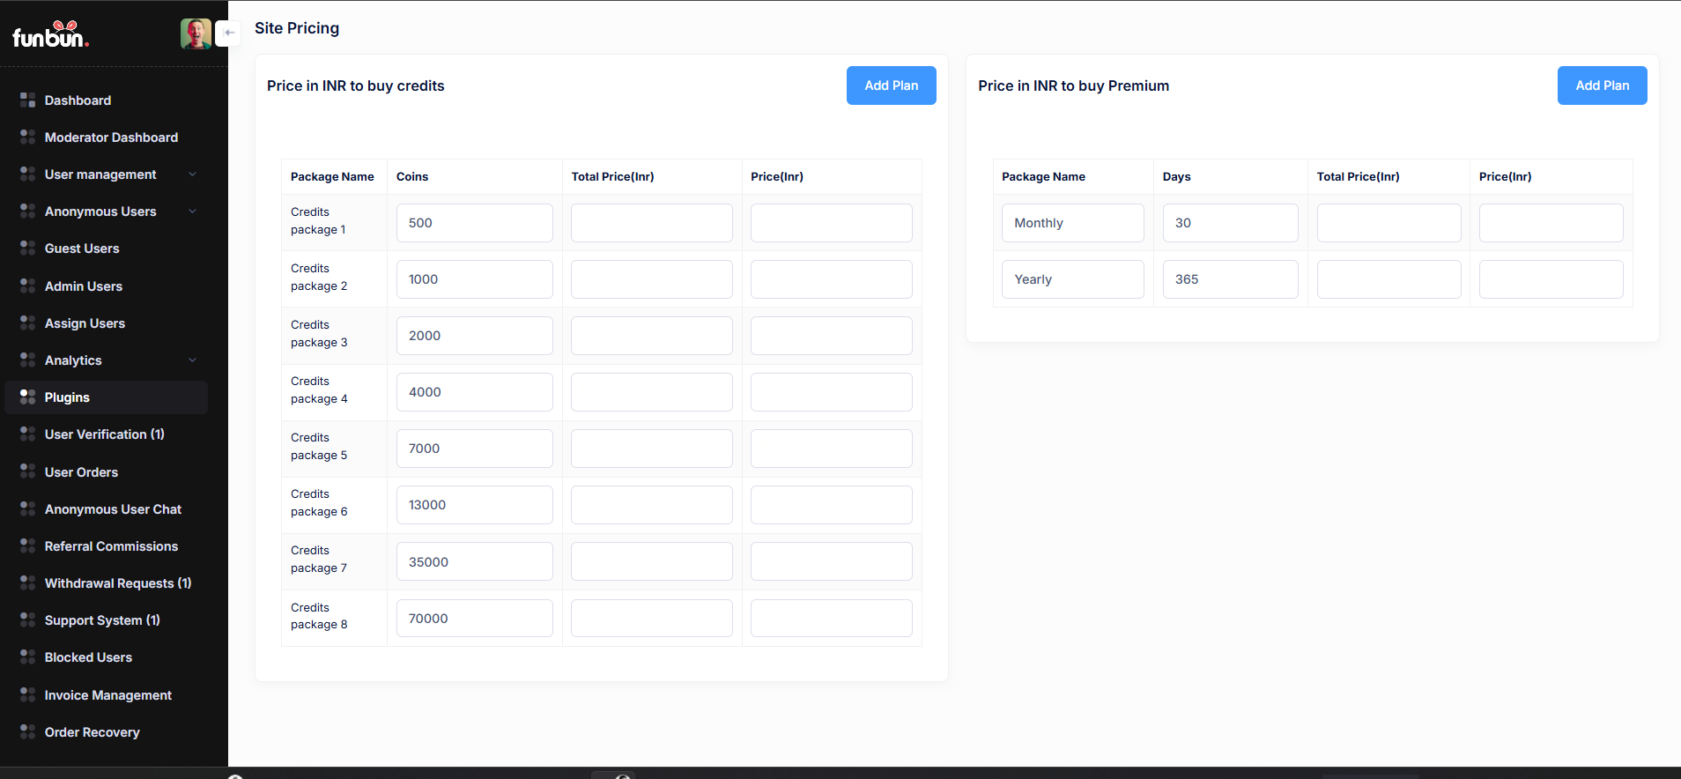The width and height of the screenshot is (1681, 779).
Task: Click the Yearly Days field showing 365
Action: (x=1230, y=279)
